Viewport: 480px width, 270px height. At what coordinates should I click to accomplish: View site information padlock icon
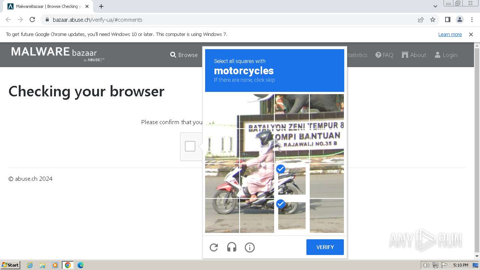click(x=47, y=19)
